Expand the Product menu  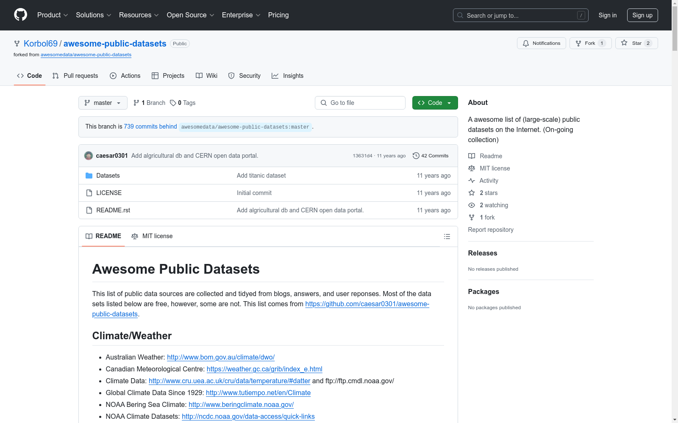pyautogui.click(x=53, y=15)
